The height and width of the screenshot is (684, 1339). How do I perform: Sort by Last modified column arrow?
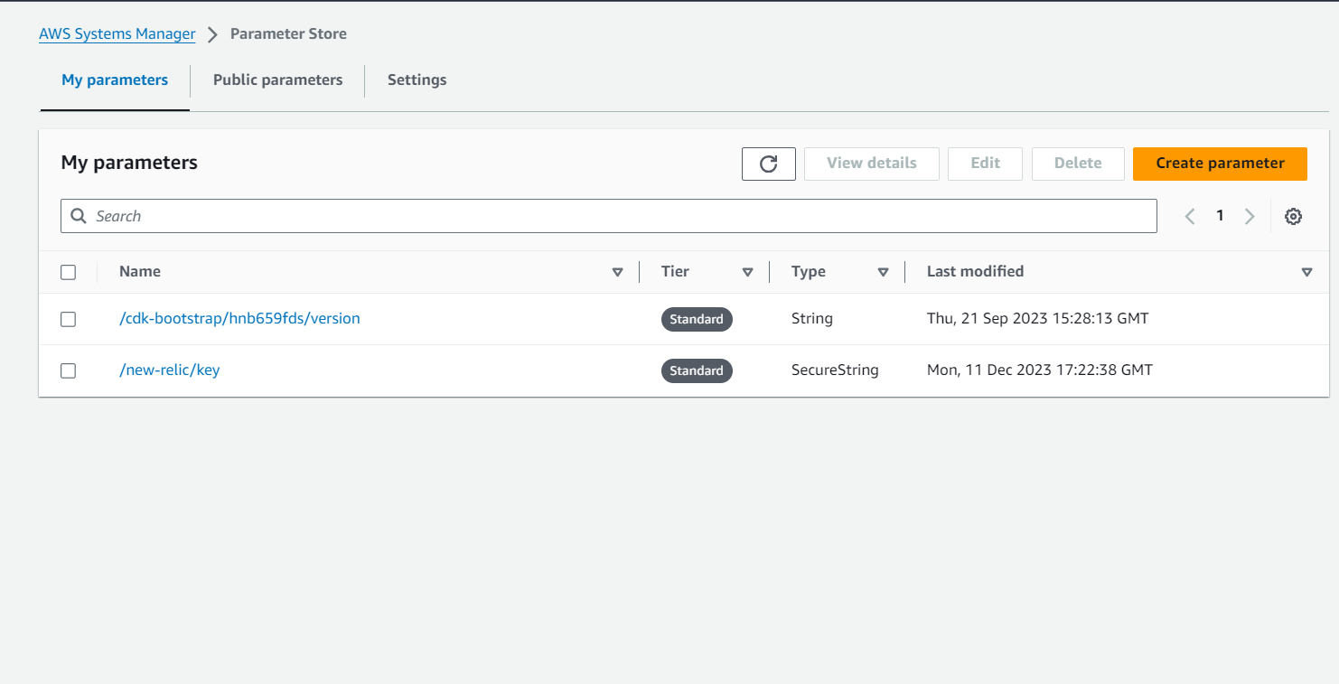1306,272
